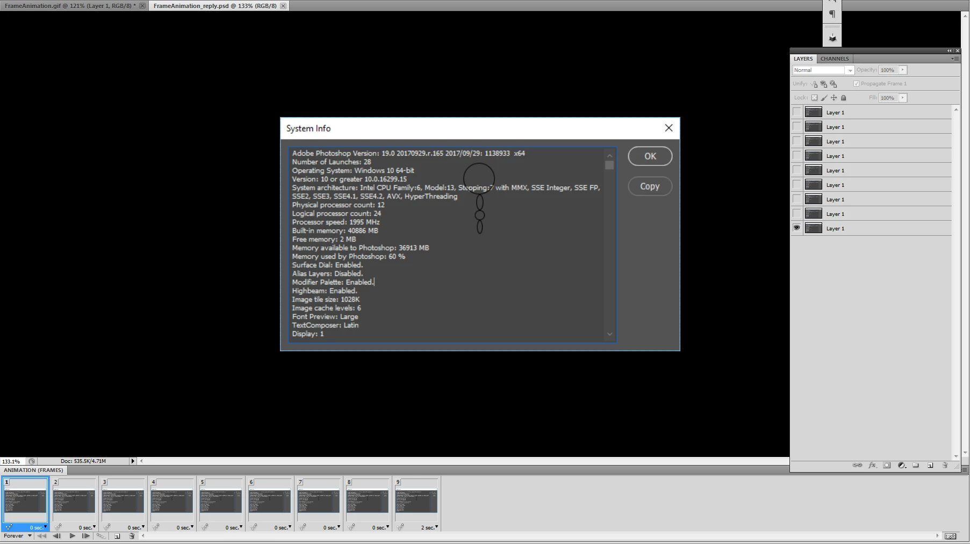Toggle visibility of fifth Layer 1 row
This screenshot has height=544, width=970.
point(796,170)
